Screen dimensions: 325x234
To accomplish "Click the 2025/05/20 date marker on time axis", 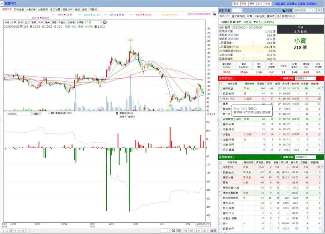I will click(203, 224).
